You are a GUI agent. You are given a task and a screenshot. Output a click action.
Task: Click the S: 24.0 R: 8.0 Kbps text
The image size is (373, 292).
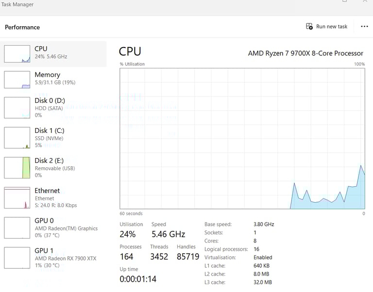pos(56,205)
